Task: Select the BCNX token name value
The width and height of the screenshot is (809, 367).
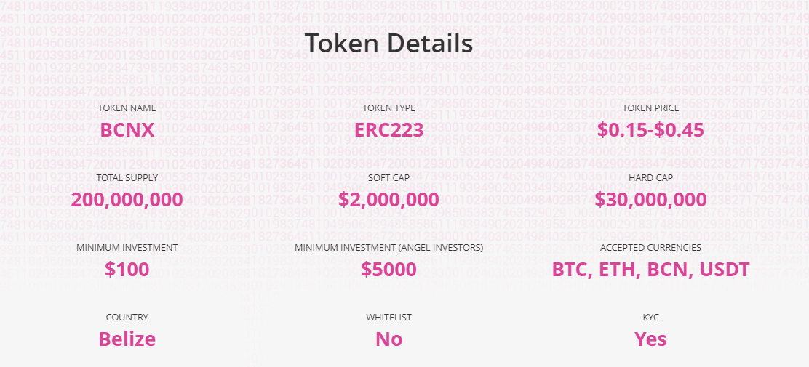Action: click(127, 130)
